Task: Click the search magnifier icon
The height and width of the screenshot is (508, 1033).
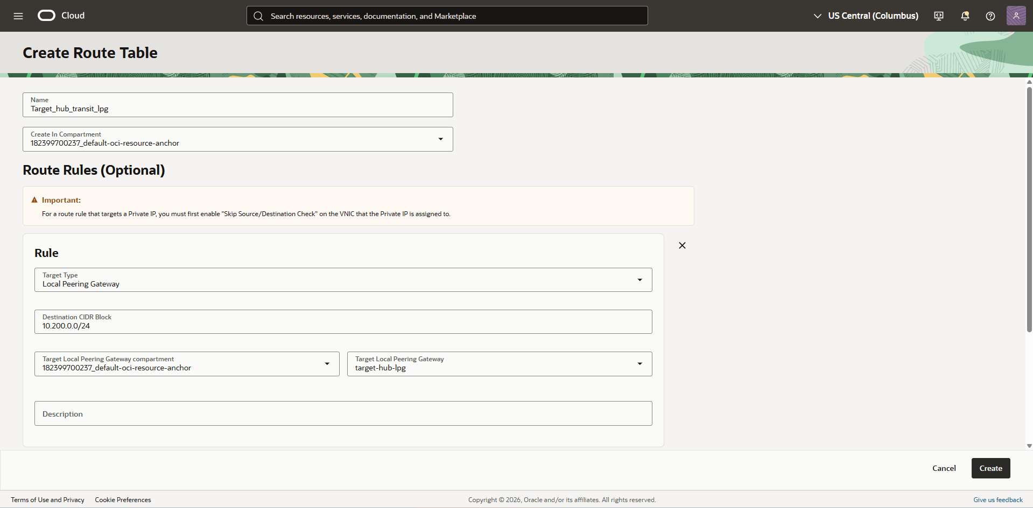Action: 258,16
